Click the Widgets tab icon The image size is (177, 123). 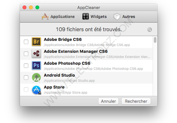tap(85, 16)
